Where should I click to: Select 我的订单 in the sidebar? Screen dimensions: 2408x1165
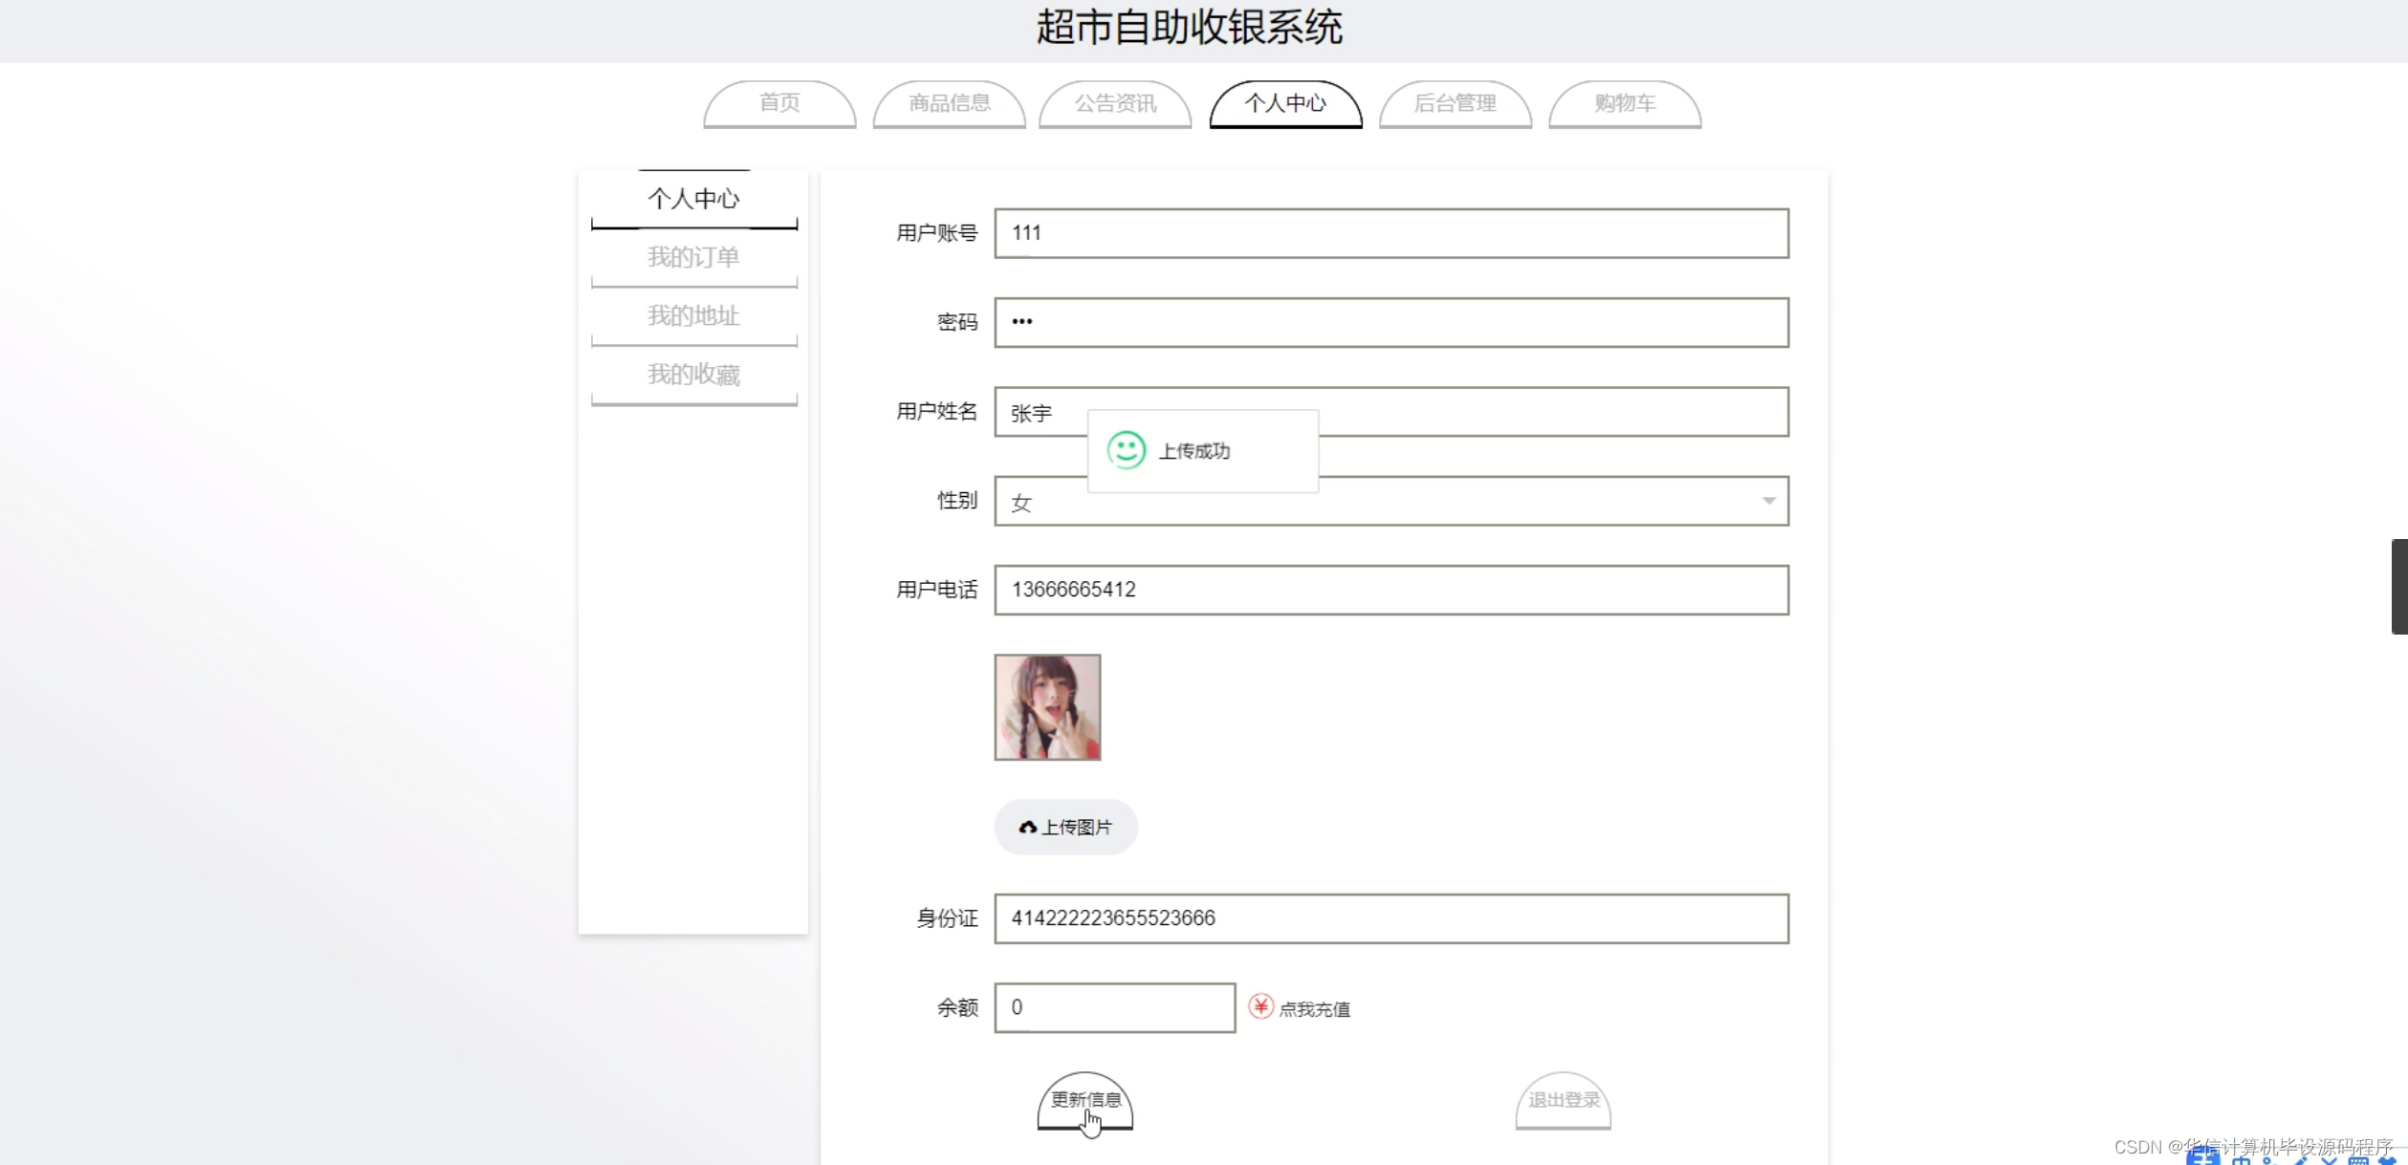point(693,256)
